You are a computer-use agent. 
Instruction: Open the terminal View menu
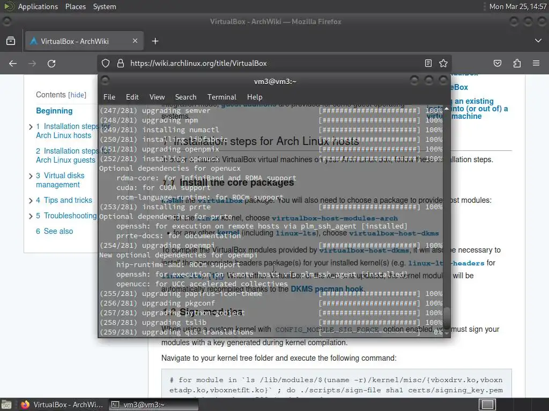(157, 97)
